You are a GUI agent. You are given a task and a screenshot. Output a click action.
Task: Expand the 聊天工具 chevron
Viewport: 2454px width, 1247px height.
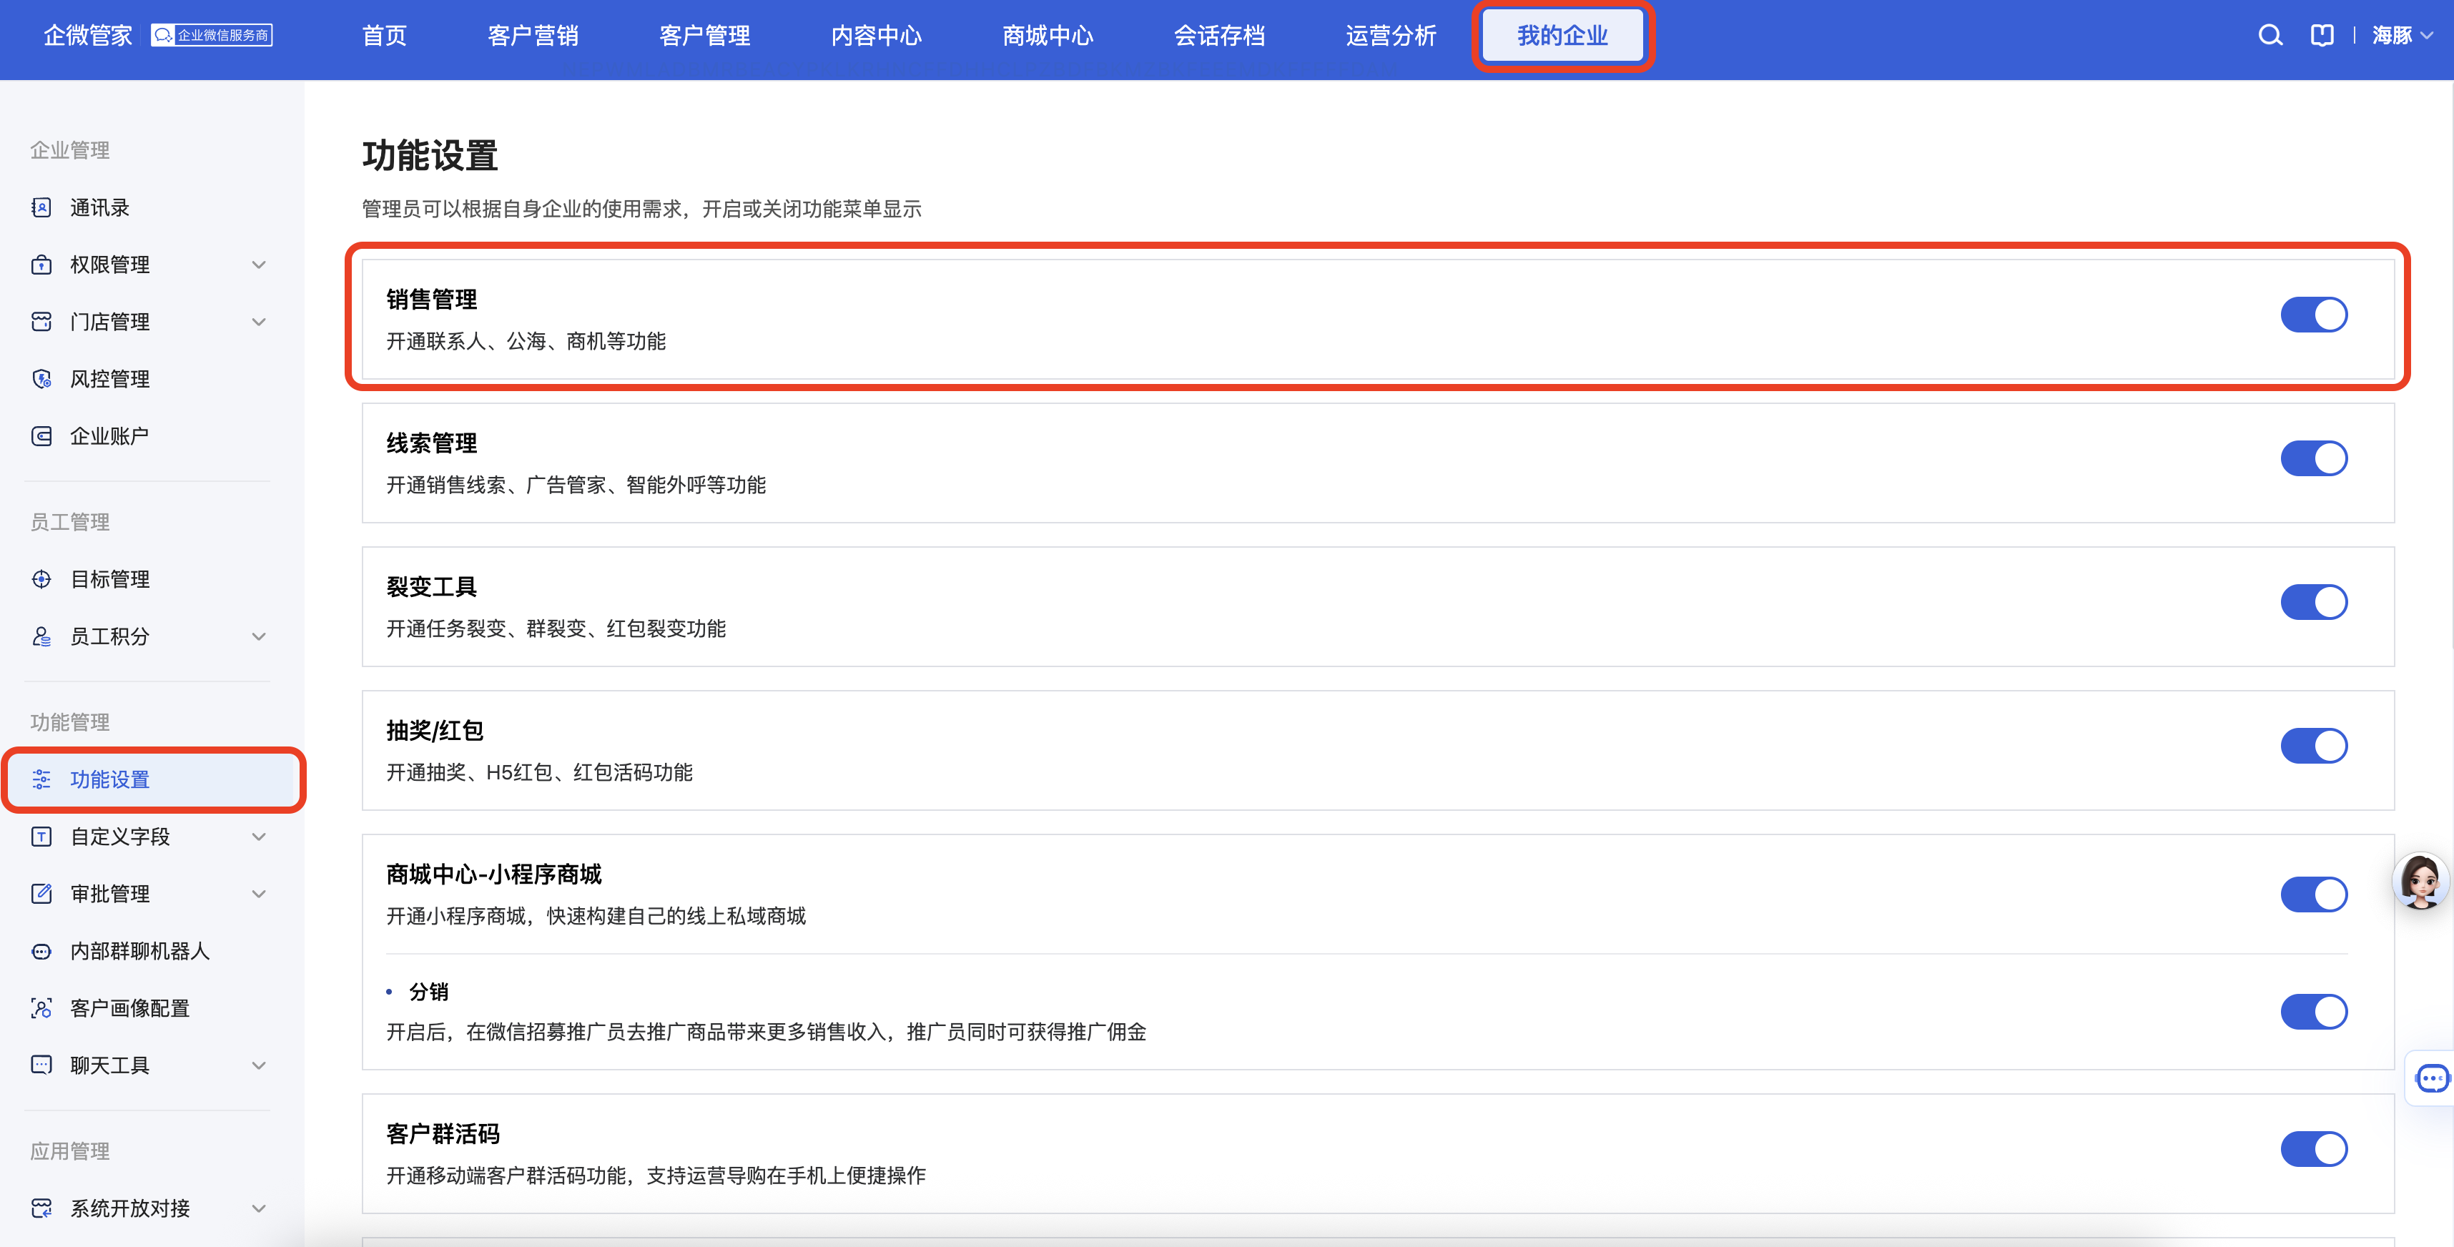(258, 1065)
